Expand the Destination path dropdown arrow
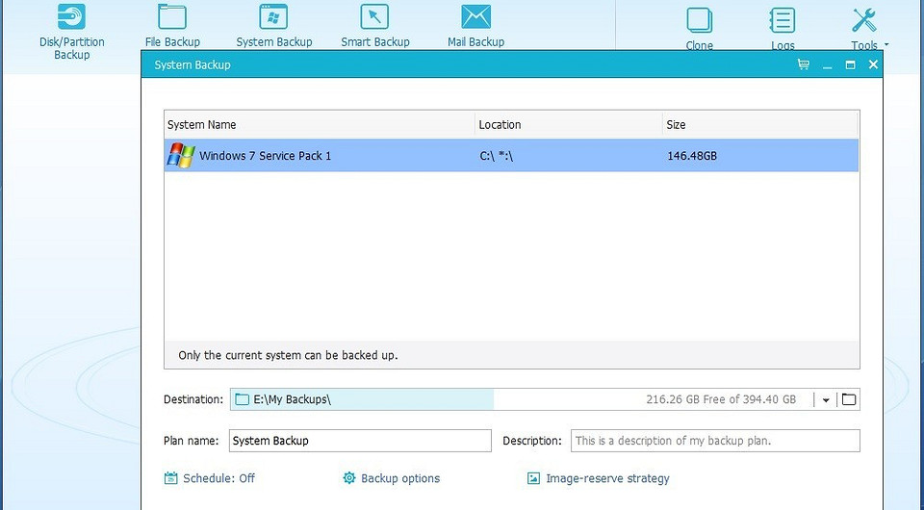This screenshot has width=924, height=510. (x=826, y=400)
